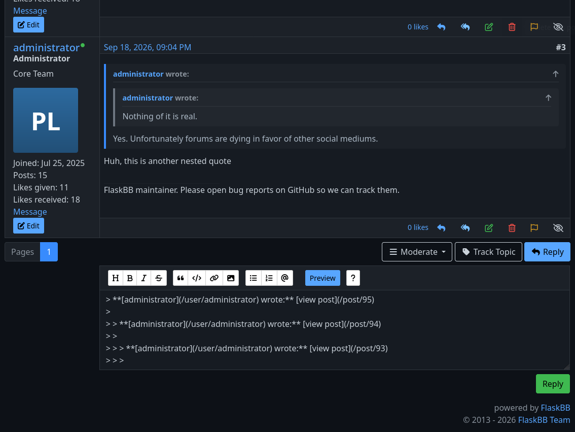Open the #3 post number link
Viewport: 575px width, 432px height.
[x=561, y=47]
